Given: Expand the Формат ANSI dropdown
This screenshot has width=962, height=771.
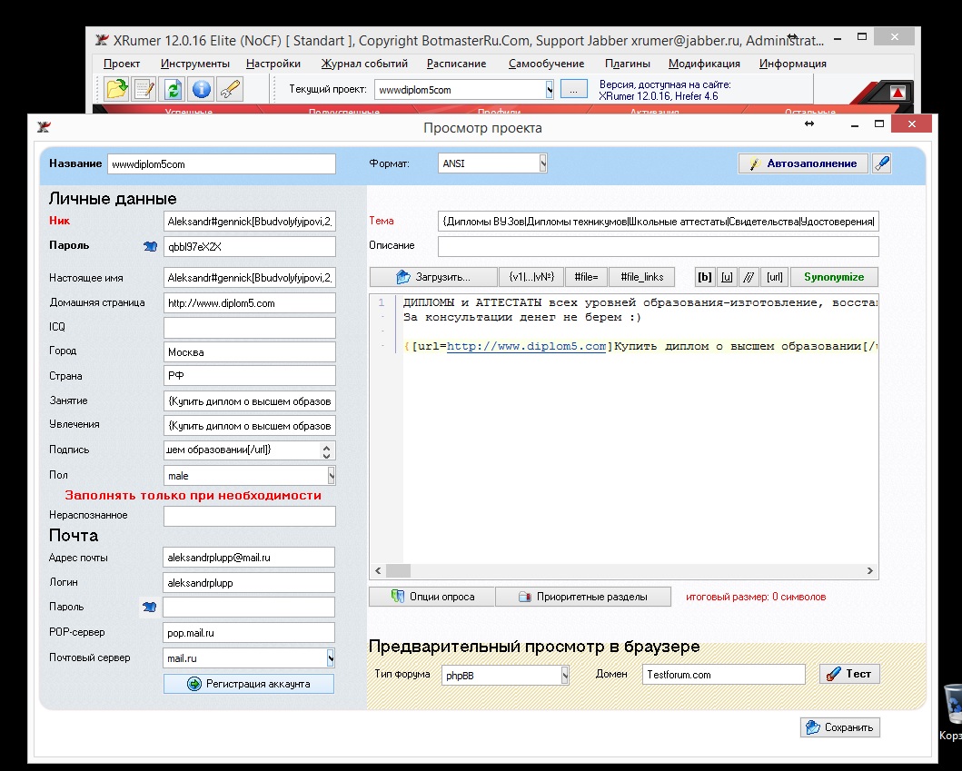Looking at the screenshot, I should 542,163.
